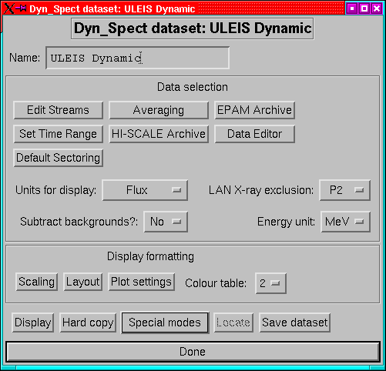This screenshot has width=386, height=371.
Task: Click the Save dataset button
Action: tap(294, 323)
